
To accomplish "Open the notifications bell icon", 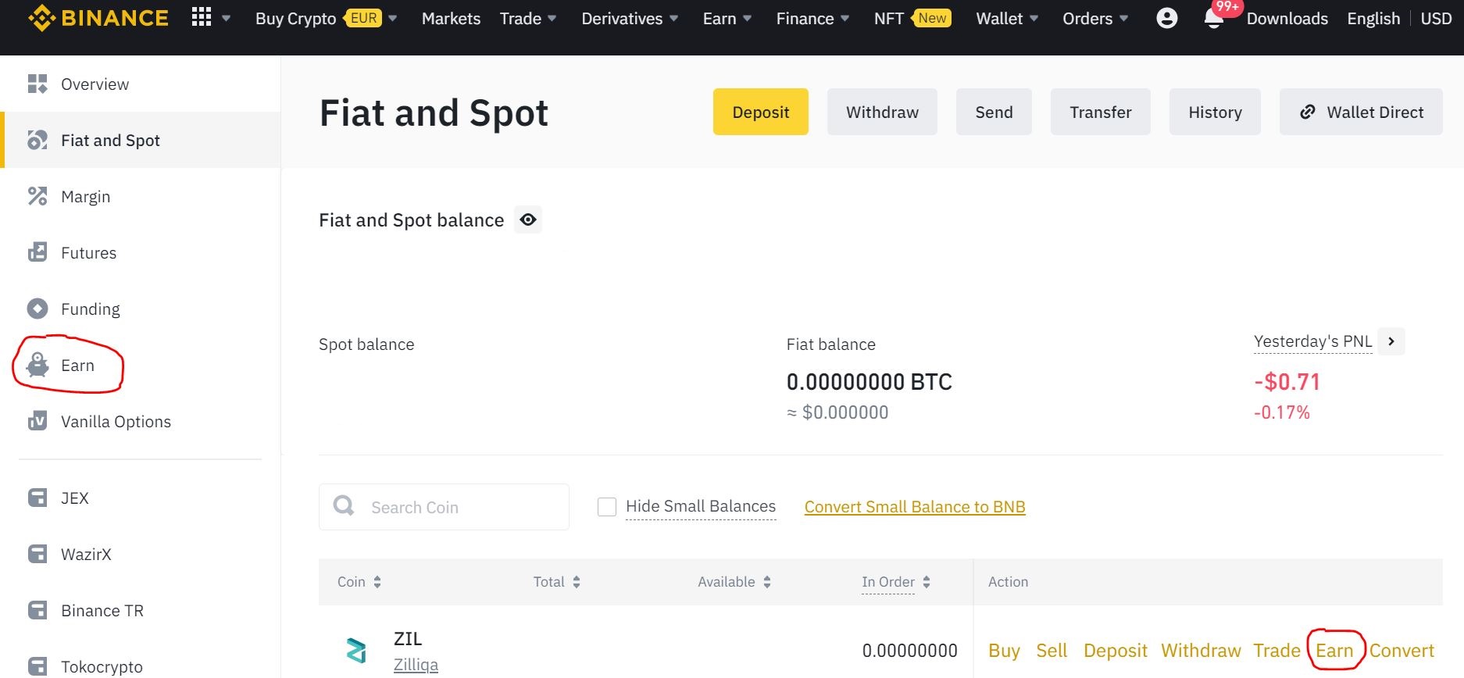I will pyautogui.click(x=1213, y=19).
